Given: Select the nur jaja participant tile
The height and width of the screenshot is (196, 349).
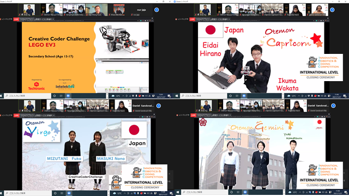Looking at the screenshot, I should point(141,10).
